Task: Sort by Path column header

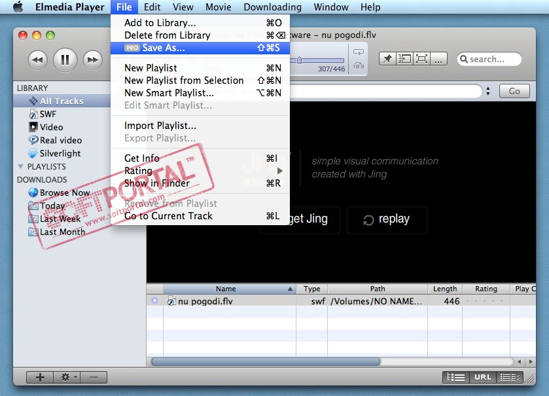Action: coord(378,289)
